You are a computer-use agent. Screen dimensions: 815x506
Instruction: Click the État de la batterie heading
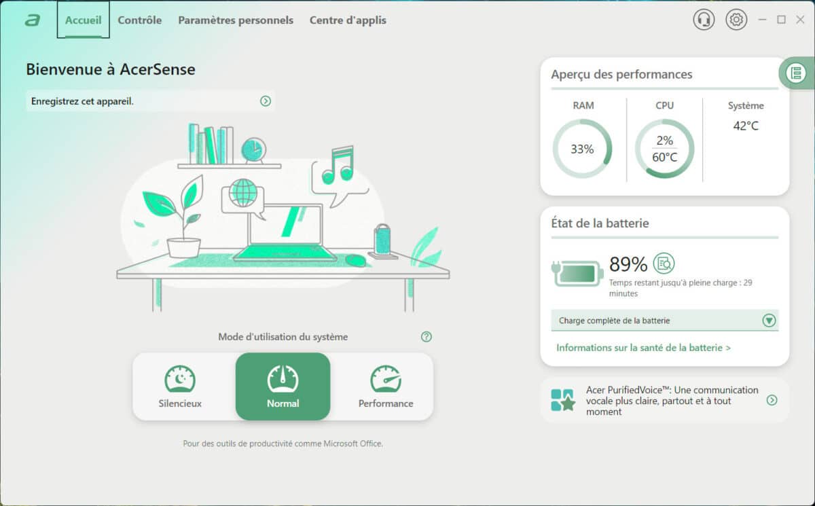pos(600,223)
